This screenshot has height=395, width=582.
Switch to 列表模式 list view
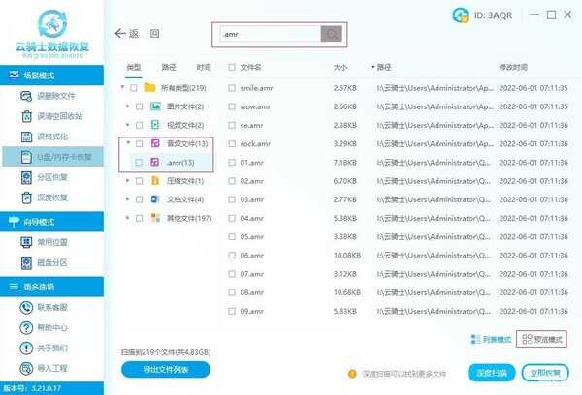click(x=491, y=340)
